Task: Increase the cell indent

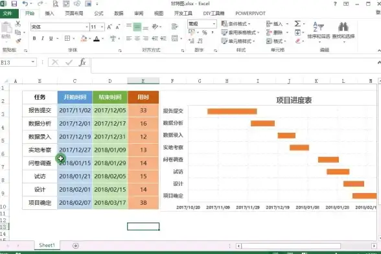Action: pyautogui.click(x=163, y=38)
